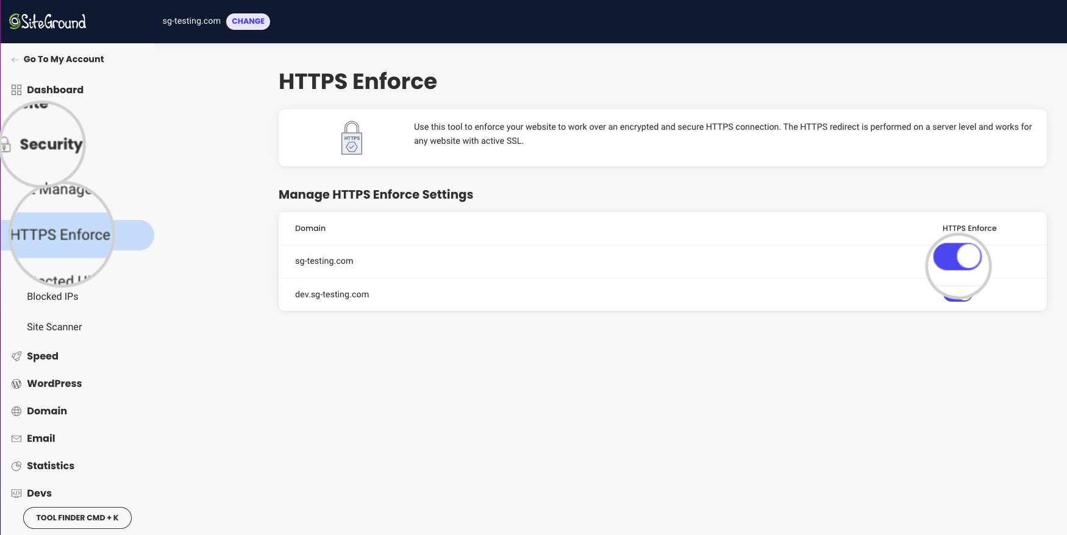Expand the Domain section
Screen dimensions: 1067x535
pos(47,411)
